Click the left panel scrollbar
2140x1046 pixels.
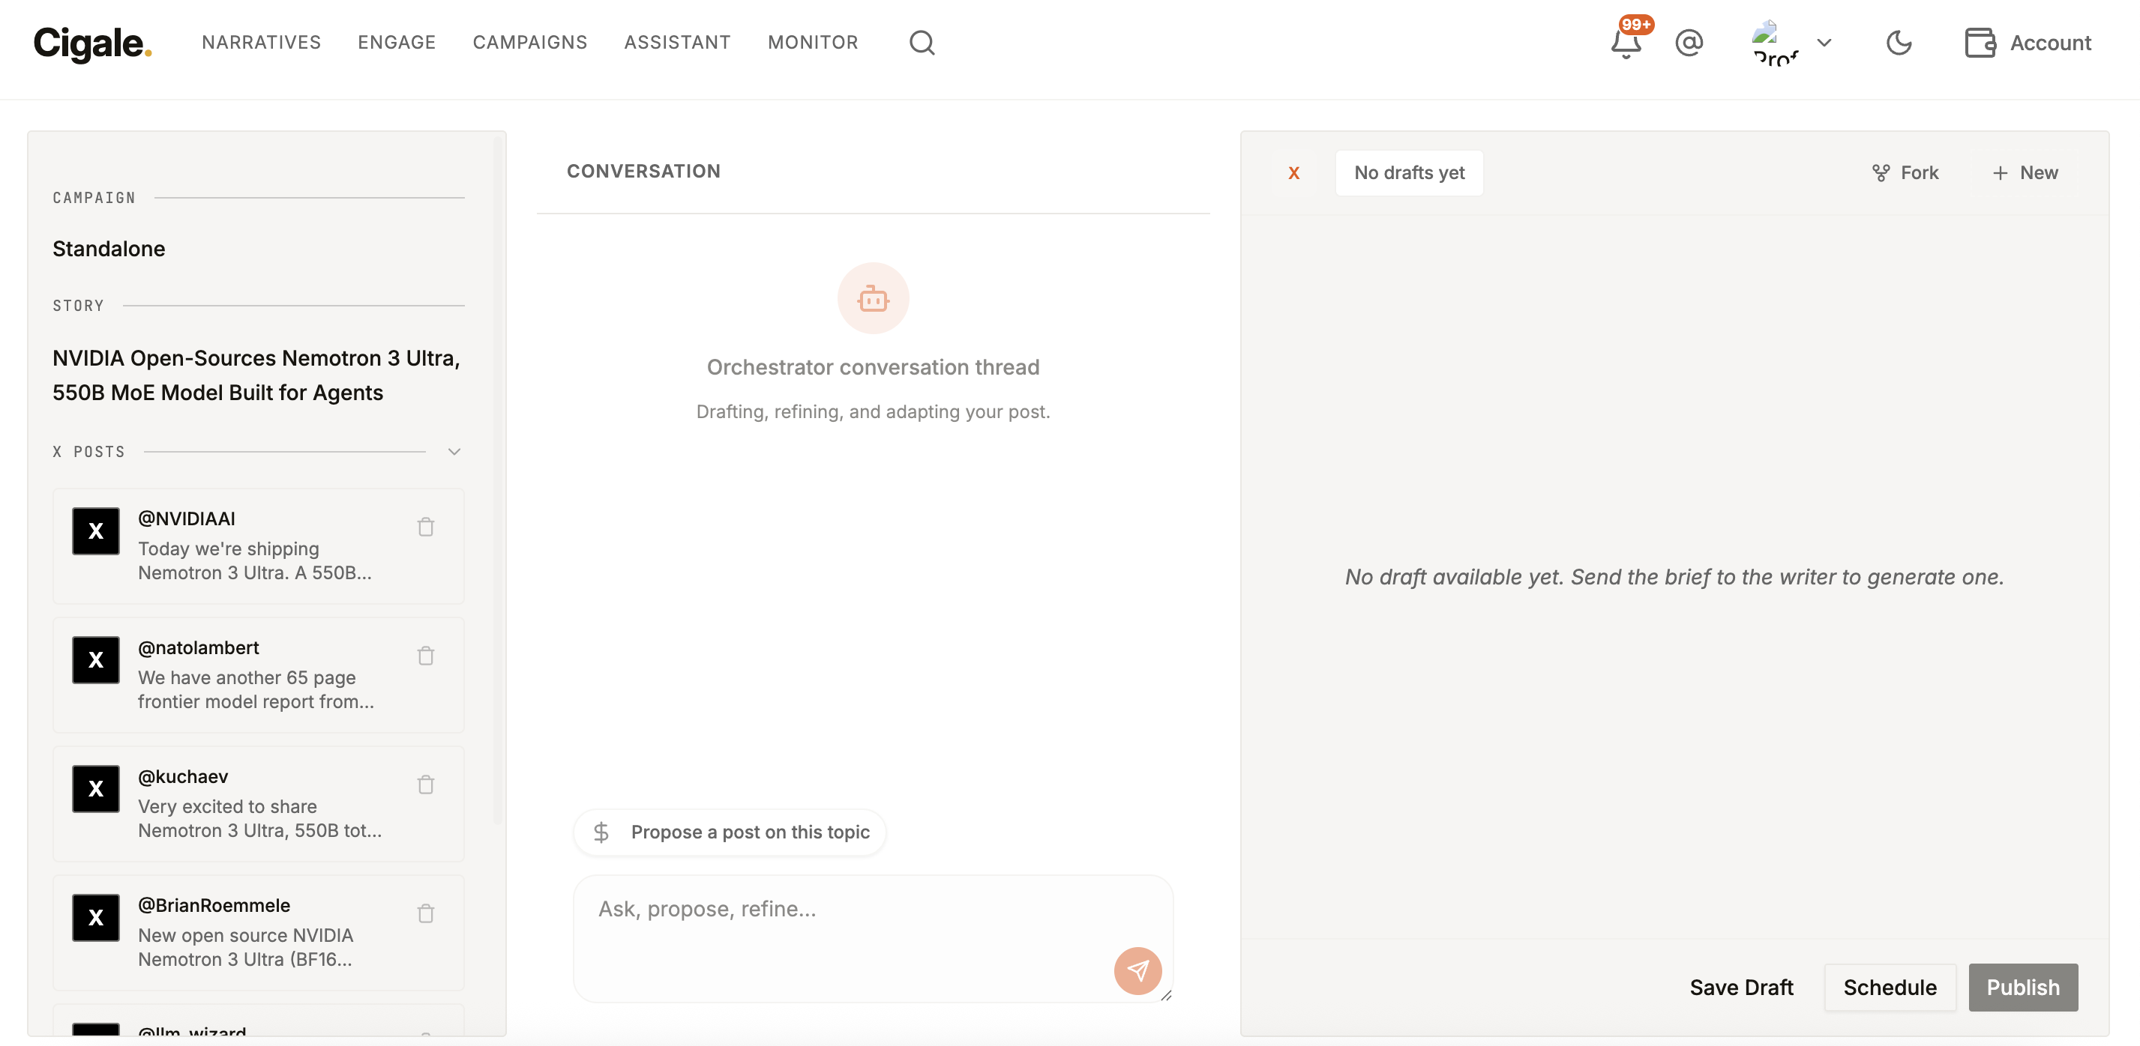pos(497,482)
